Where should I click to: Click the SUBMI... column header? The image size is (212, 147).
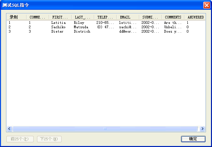coord(150,17)
